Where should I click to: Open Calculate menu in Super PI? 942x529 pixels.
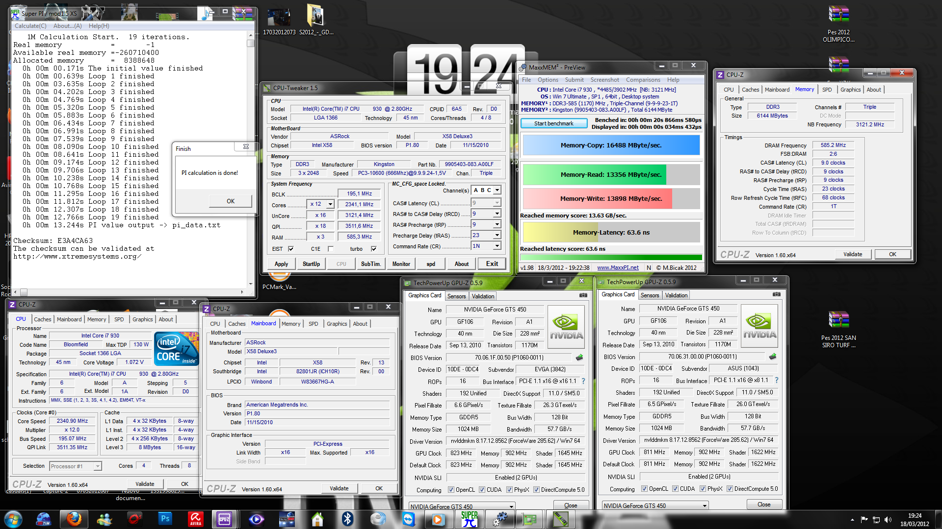coord(30,26)
